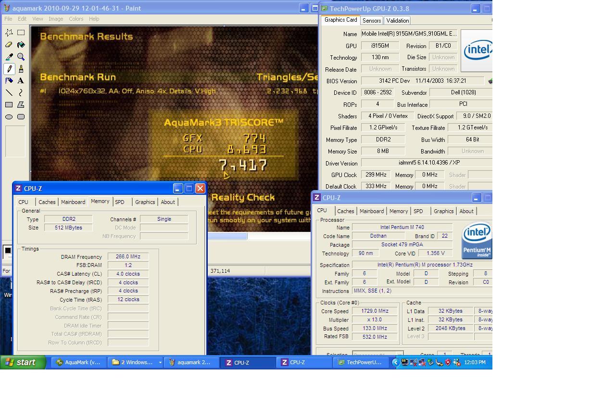Image resolution: width=603 pixels, height=394 pixels.
Task: Open Graphics tab in the CPU-Z processor window
Action: (x=443, y=211)
